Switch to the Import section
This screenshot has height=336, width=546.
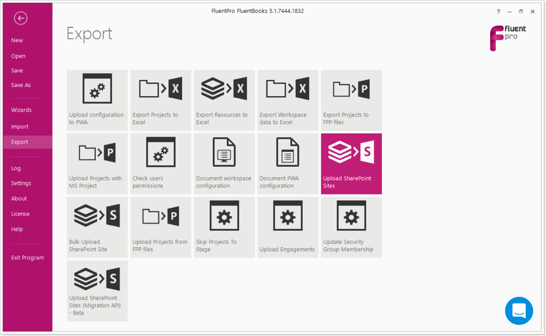pyautogui.click(x=20, y=126)
